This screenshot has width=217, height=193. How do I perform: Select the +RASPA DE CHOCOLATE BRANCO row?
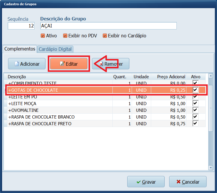[x=58, y=117]
